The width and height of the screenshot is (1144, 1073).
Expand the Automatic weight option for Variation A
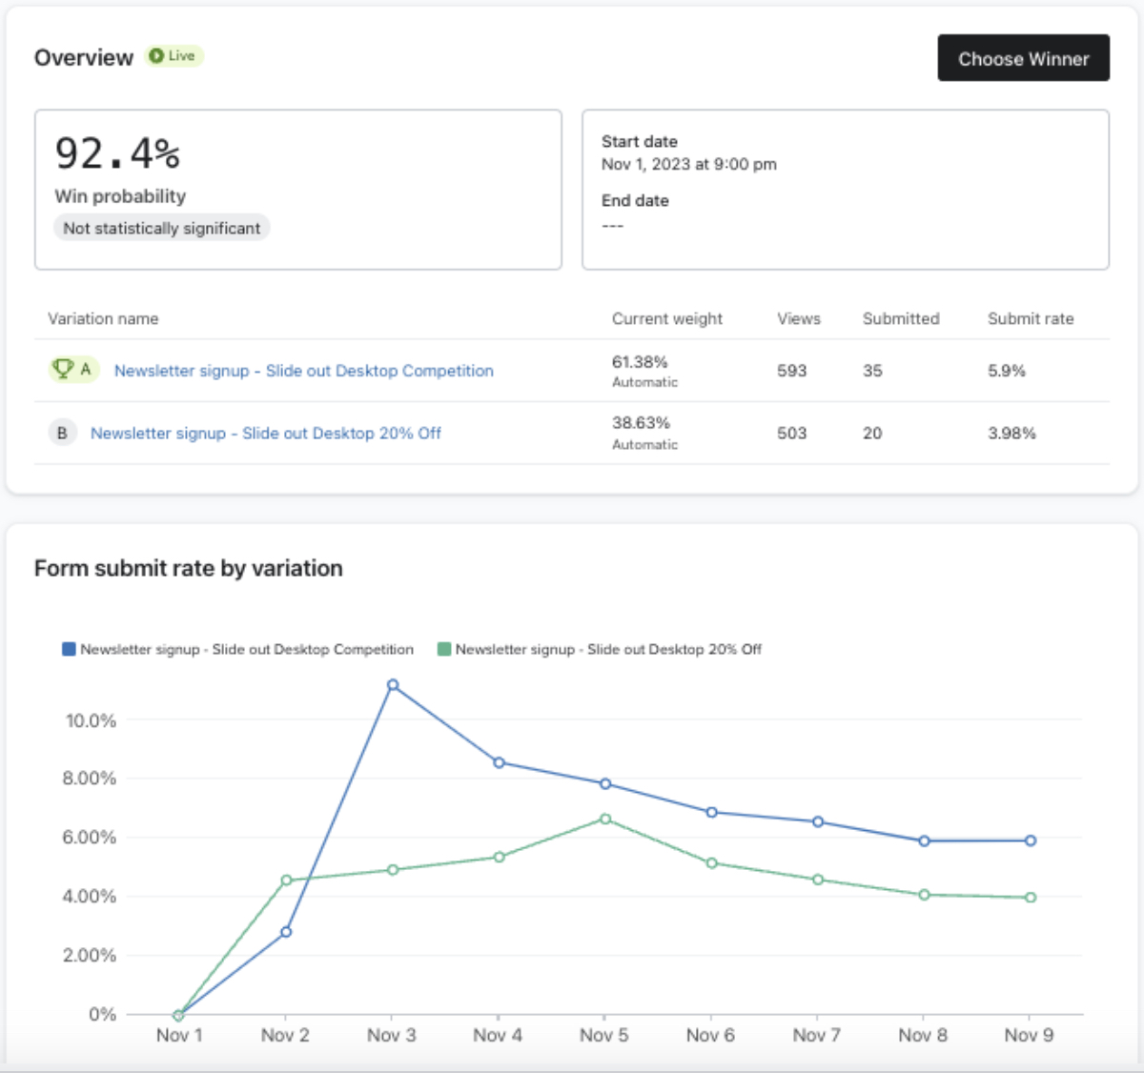[x=645, y=381]
